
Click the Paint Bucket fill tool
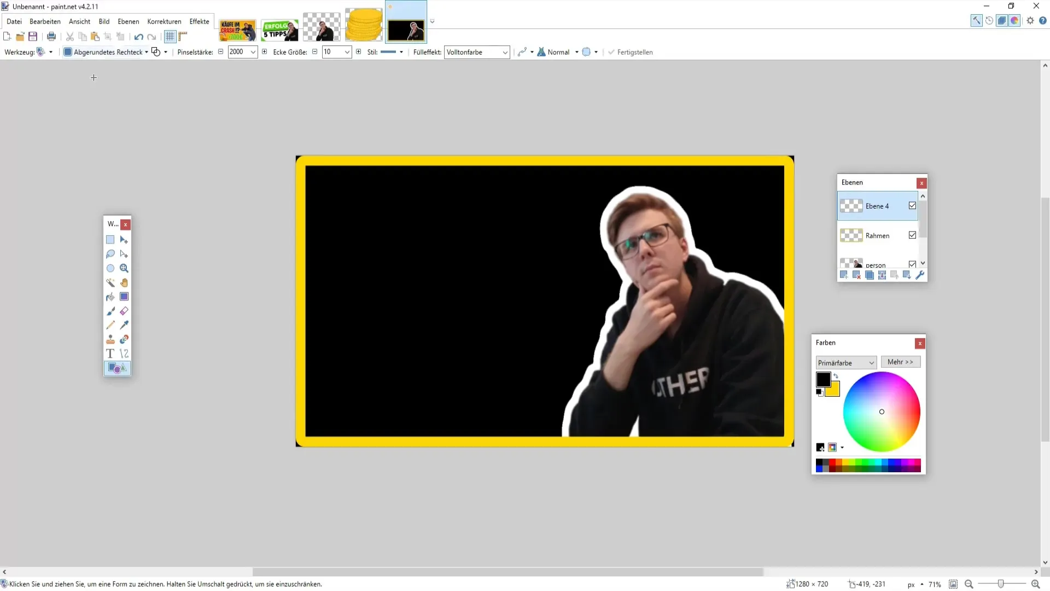pyautogui.click(x=110, y=297)
